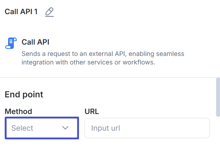The width and height of the screenshot is (220, 148).
Task: Click the chevron arrow in the Method box
Action: coord(65,128)
